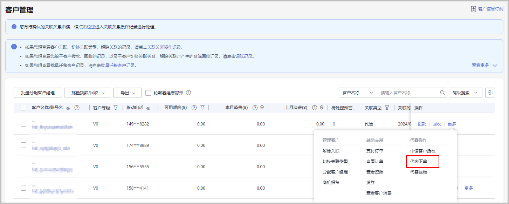The height and width of the screenshot is (204, 509).
Task: Open the table column settings gear
Action: (x=490, y=93)
